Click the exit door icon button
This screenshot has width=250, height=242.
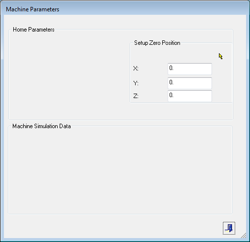229,228
